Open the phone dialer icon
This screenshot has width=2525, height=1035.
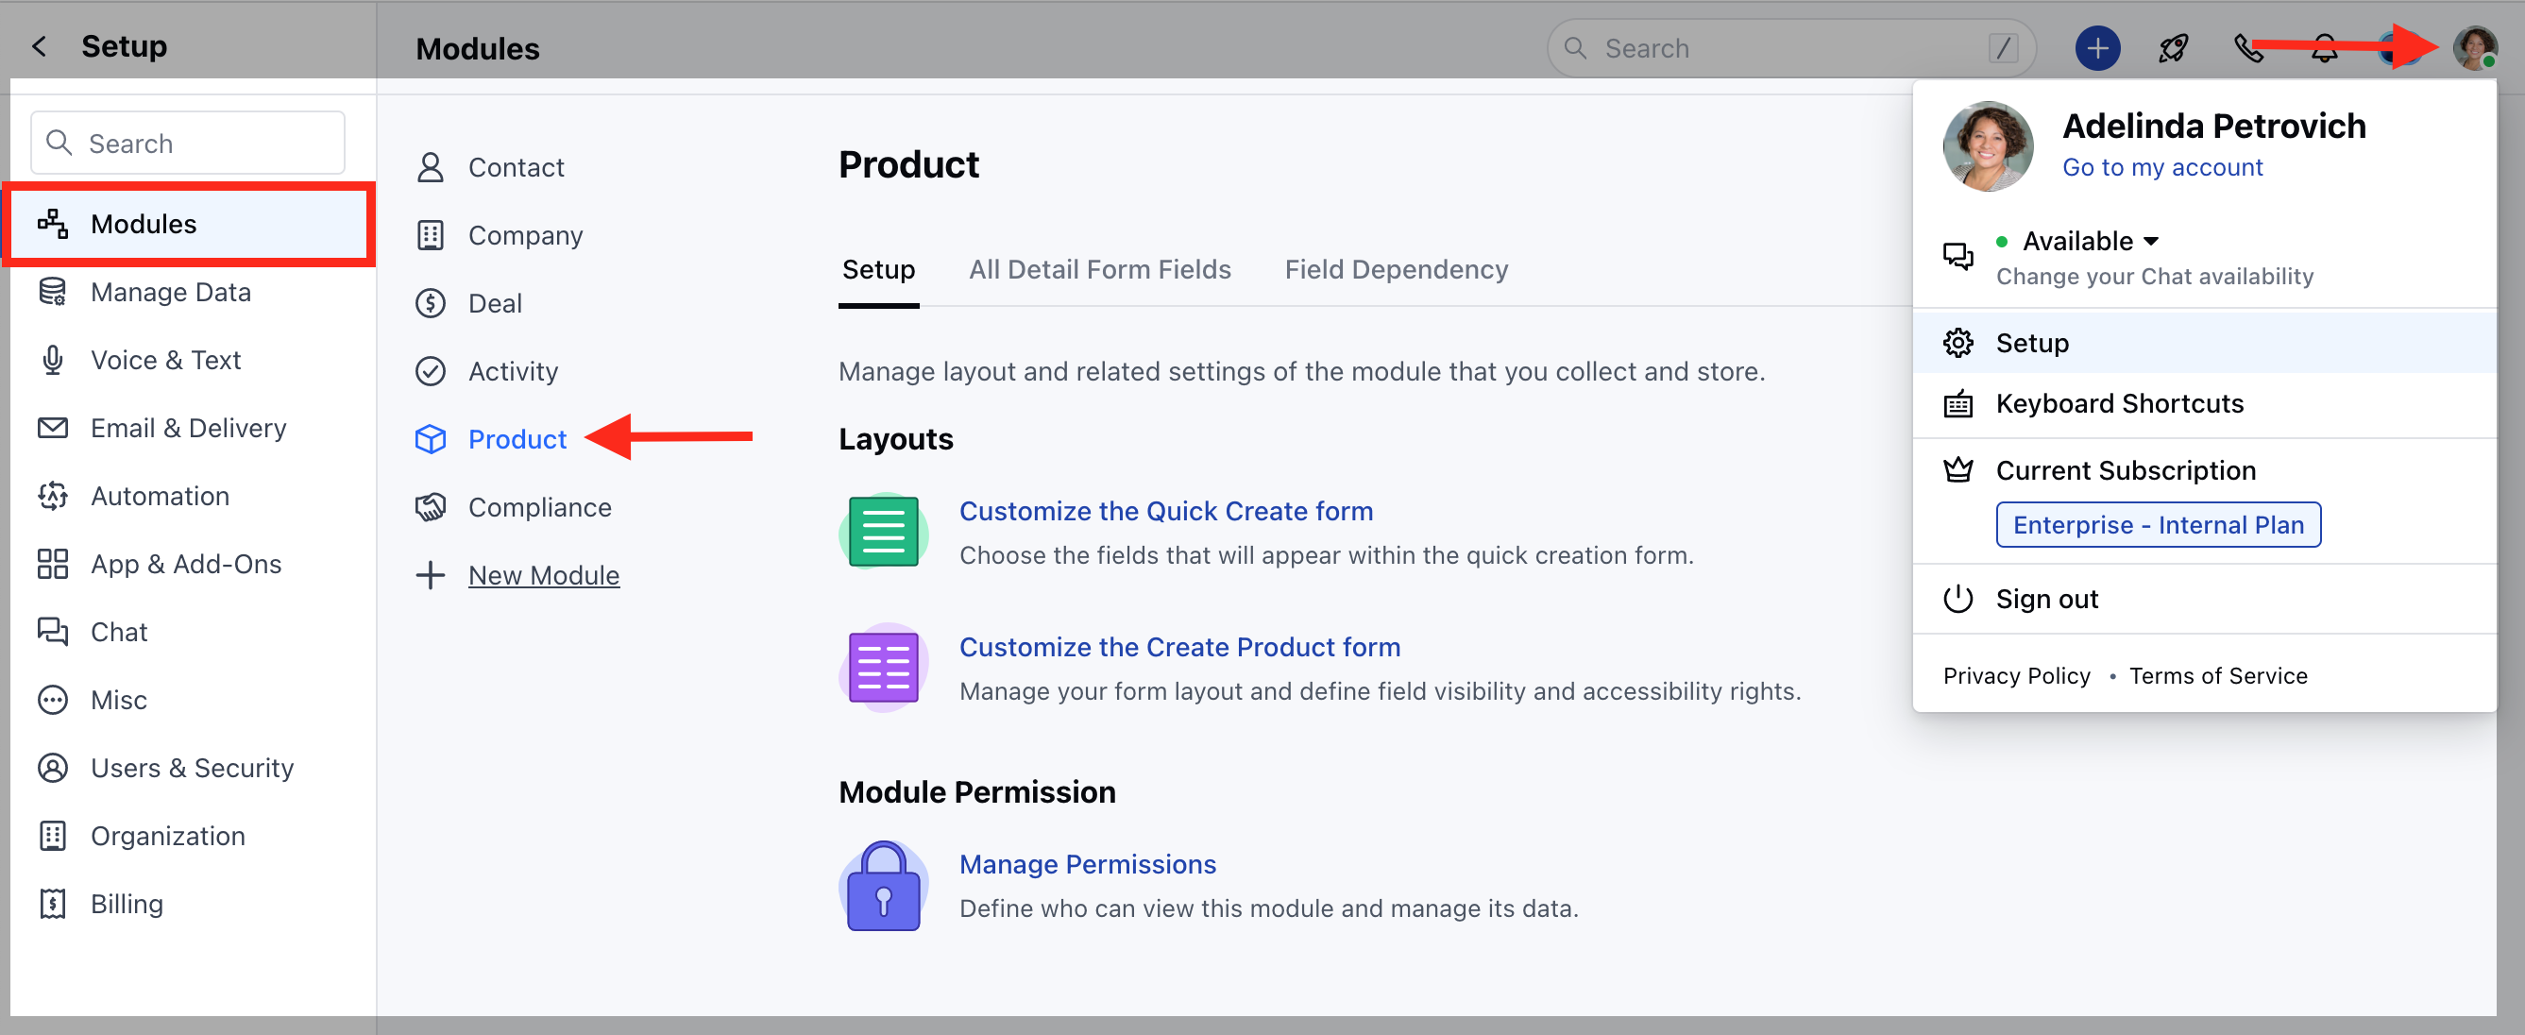[2249, 47]
